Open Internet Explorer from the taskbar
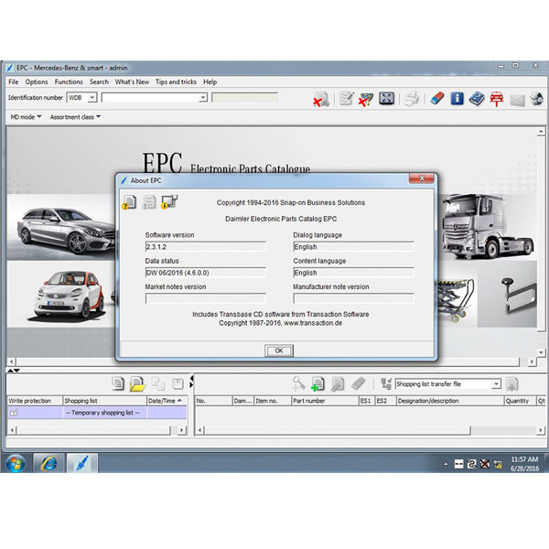This screenshot has width=549, height=549. click(x=49, y=464)
